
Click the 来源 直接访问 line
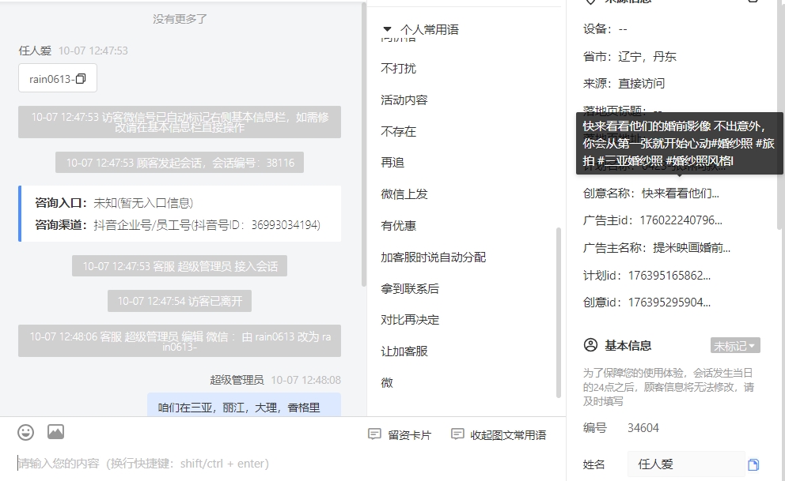pos(624,84)
